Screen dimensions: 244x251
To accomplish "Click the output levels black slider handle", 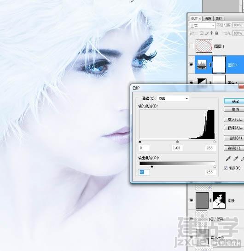I will click(x=152, y=166).
